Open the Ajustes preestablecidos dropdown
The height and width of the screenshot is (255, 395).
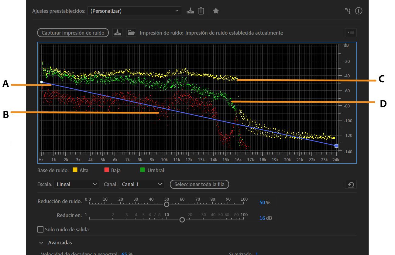click(134, 11)
